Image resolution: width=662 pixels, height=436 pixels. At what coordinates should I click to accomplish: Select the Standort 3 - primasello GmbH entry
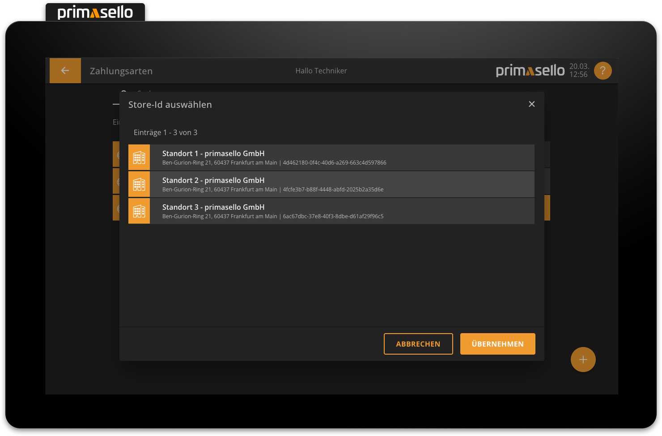pyautogui.click(x=331, y=211)
